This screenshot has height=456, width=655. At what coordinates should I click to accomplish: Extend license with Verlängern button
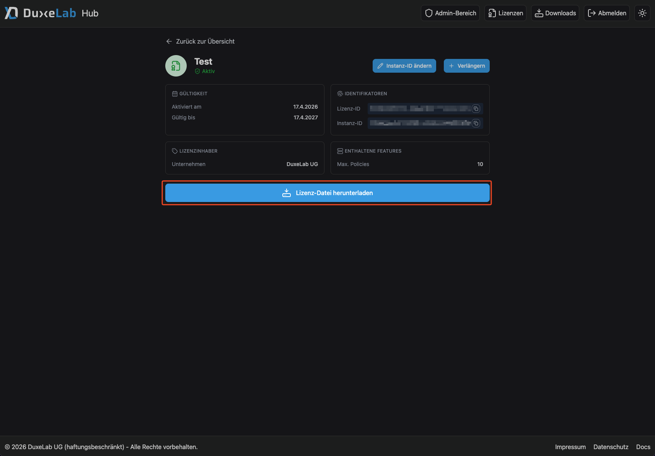[467, 66]
